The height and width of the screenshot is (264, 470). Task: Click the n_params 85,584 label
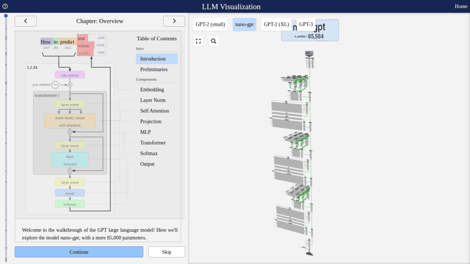(x=309, y=37)
